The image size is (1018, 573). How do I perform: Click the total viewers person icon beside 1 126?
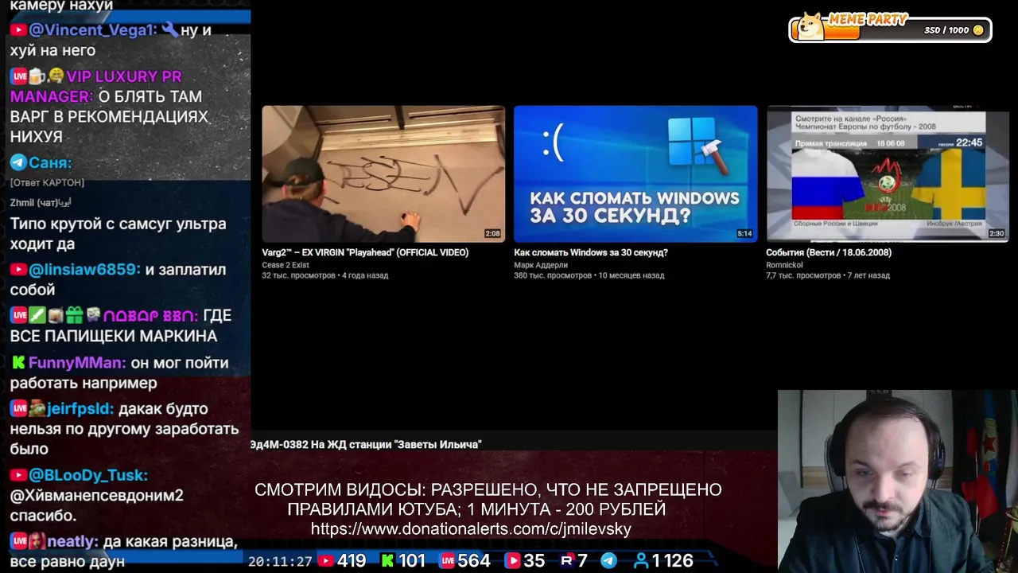(x=640, y=560)
